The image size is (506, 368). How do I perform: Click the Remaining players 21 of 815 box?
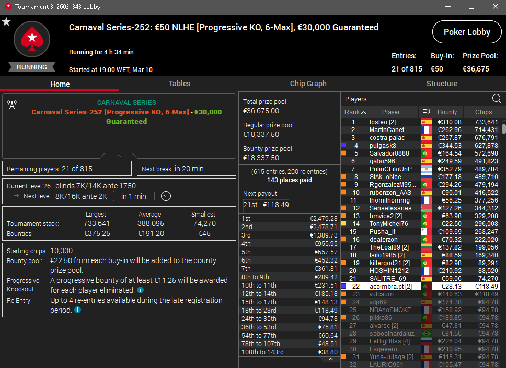pos(67,169)
